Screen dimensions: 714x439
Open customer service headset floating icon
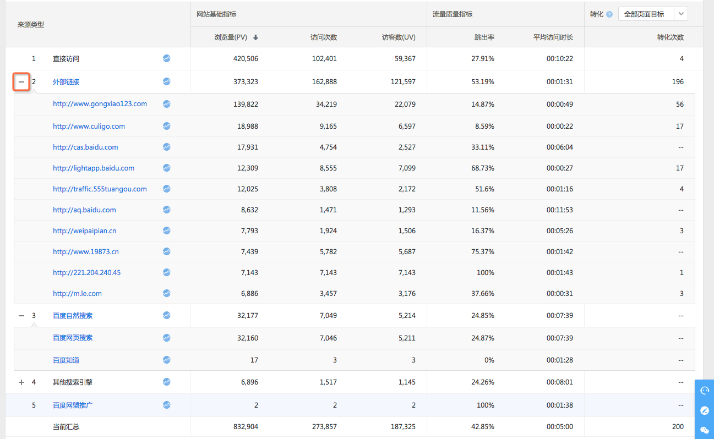[704, 391]
